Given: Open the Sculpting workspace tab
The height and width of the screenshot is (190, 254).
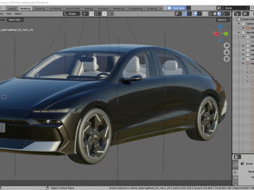Looking at the screenshot, I should click(40, 8).
